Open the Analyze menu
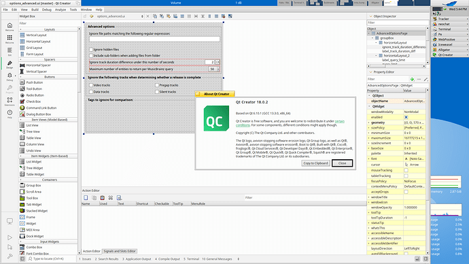 pyautogui.click(x=60, y=10)
